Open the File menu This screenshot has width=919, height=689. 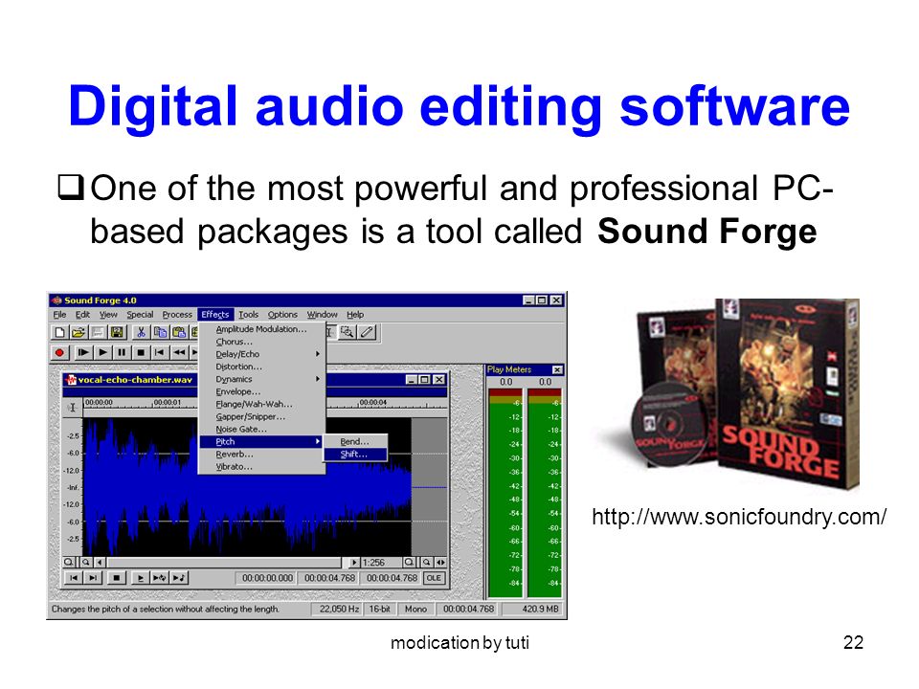59,315
